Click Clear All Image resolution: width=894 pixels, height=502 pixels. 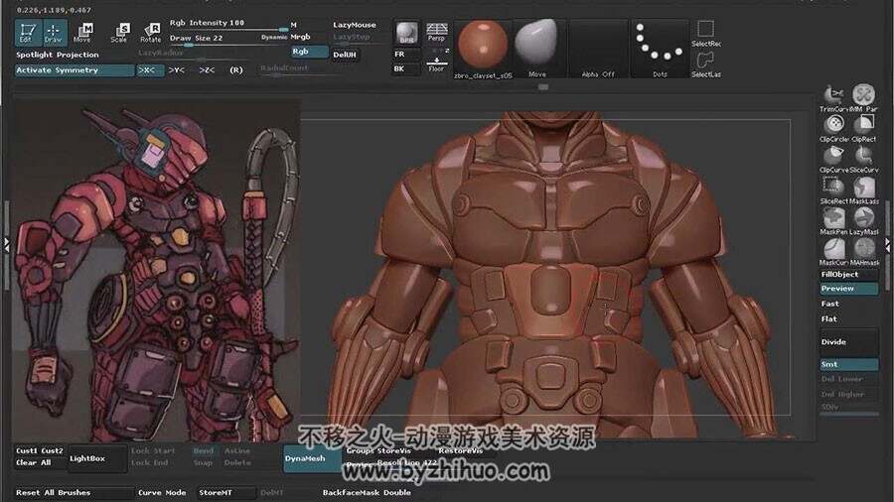click(x=34, y=463)
